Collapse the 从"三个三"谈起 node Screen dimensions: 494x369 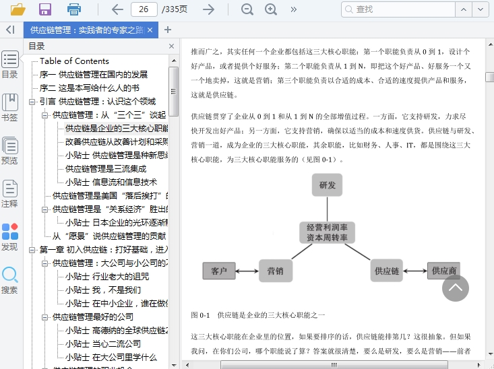(x=44, y=115)
